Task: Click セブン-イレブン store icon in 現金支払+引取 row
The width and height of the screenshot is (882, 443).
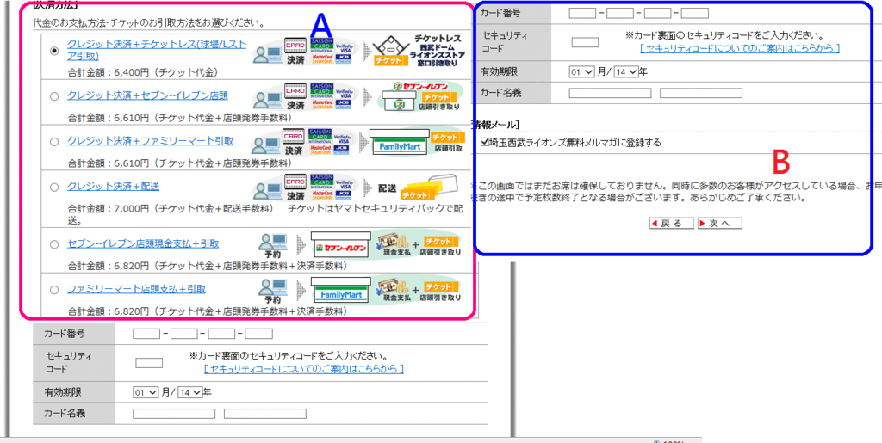Action: [x=341, y=245]
